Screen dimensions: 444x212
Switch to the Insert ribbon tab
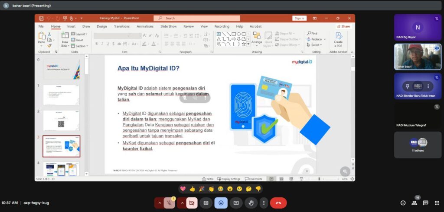pos(71,26)
